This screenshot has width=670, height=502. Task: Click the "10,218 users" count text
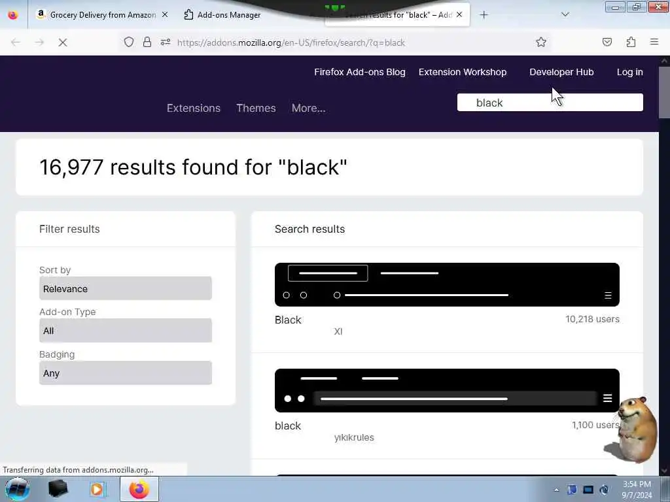click(x=592, y=319)
